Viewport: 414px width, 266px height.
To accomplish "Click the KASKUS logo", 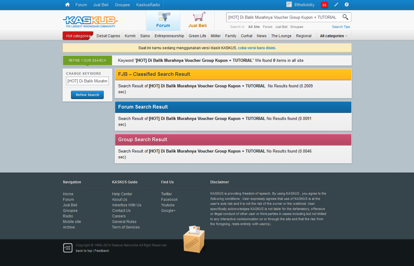I will point(90,22).
